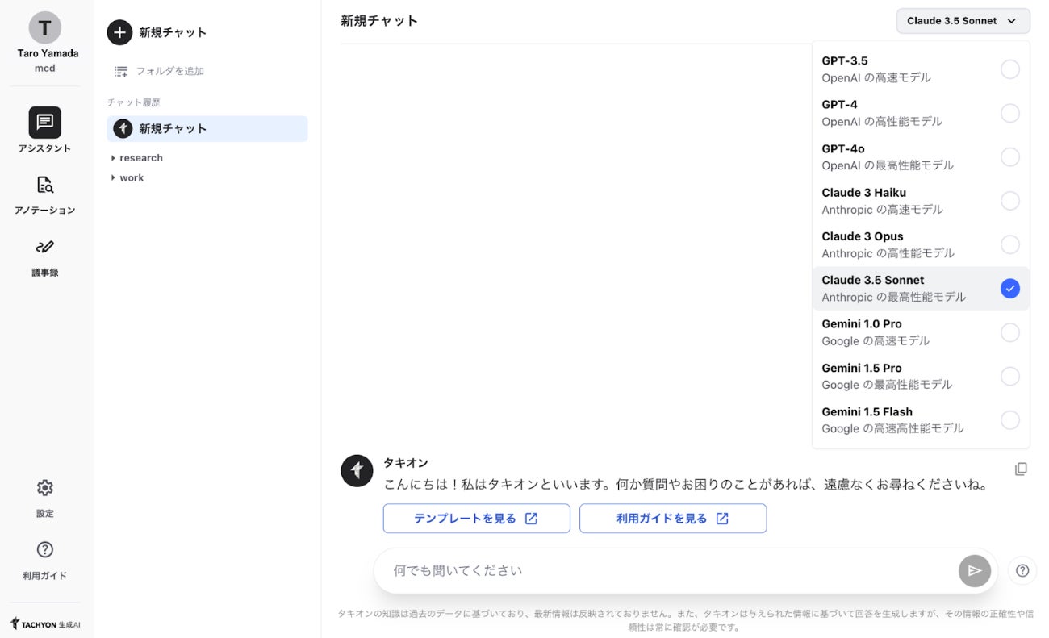The width and height of the screenshot is (1049, 638).
Task: Click the 利用ガイドを見る button
Action: pos(673,519)
